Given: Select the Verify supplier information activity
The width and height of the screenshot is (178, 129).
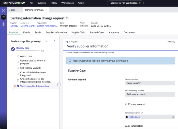Looking at the screenshot, I should coord(34,86).
